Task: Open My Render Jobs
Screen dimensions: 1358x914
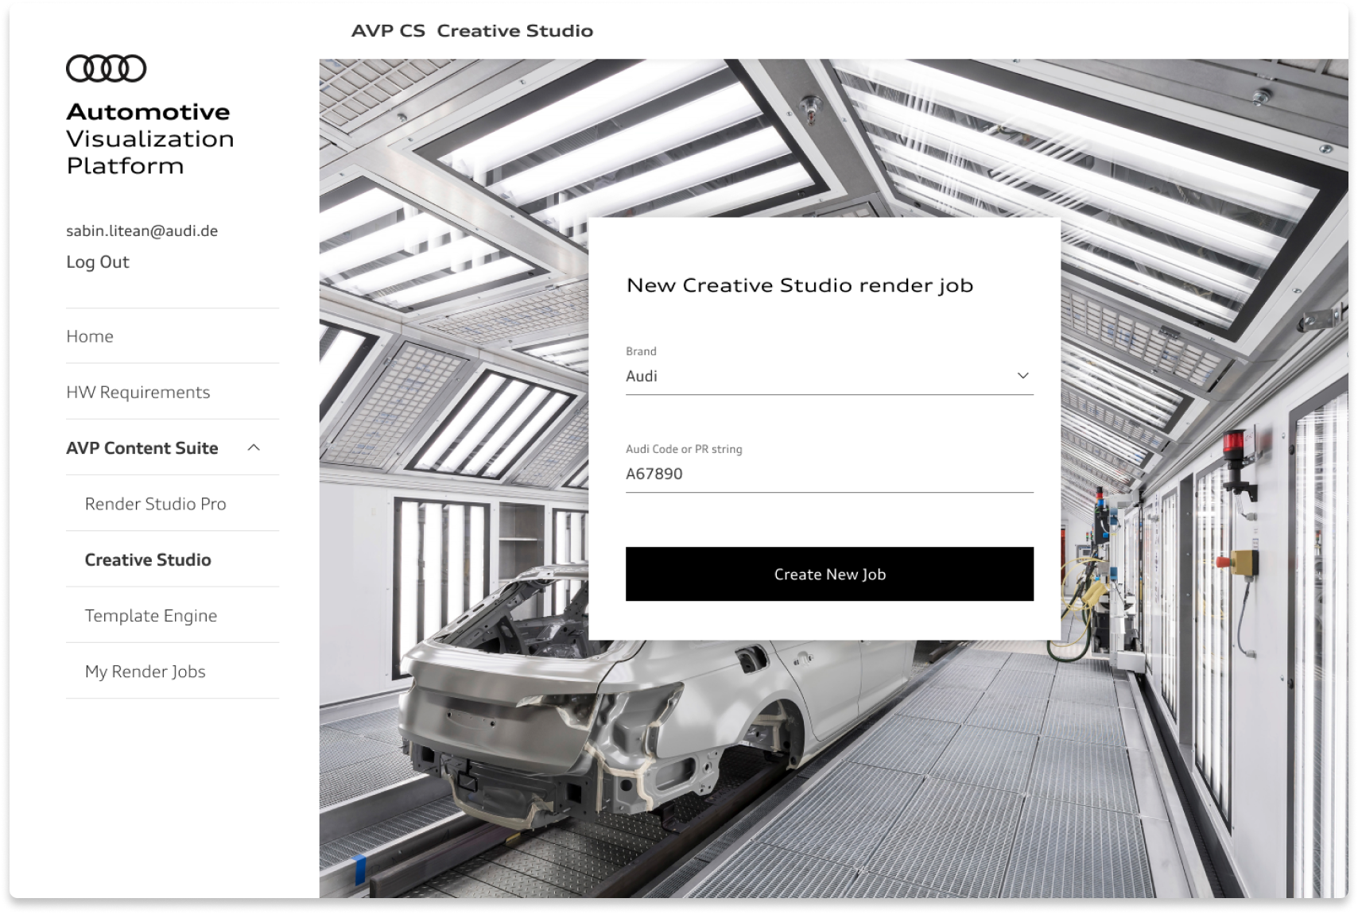Action: pos(145,672)
